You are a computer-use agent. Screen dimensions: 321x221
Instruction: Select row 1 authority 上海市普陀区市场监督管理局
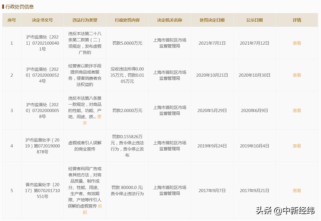(x=170, y=43)
